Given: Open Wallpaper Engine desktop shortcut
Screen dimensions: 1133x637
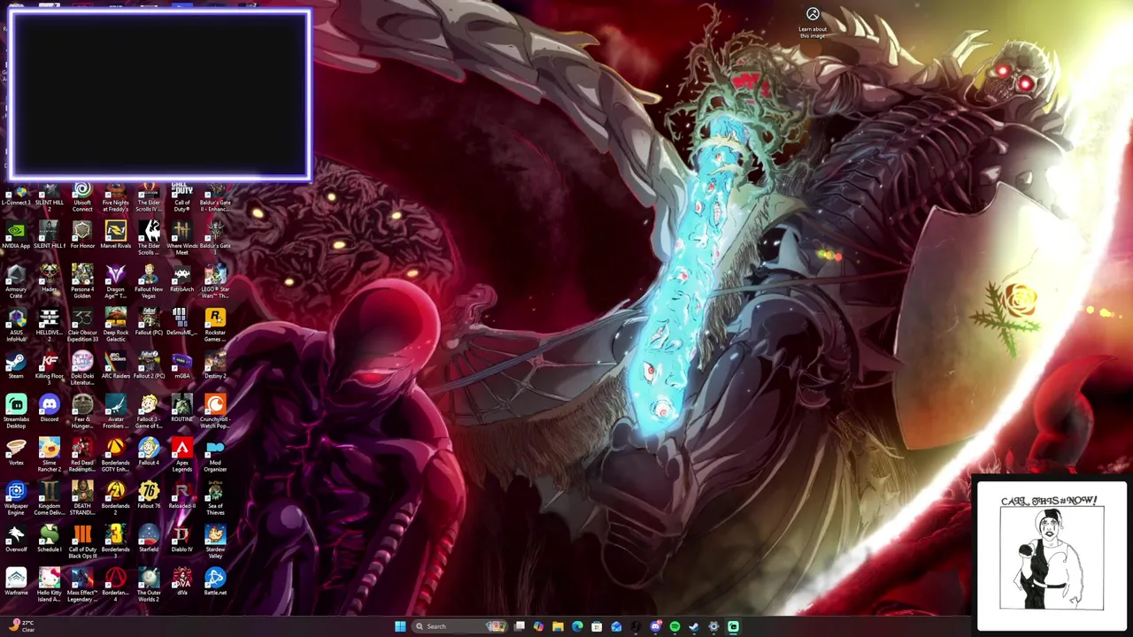Looking at the screenshot, I should coord(16,499).
